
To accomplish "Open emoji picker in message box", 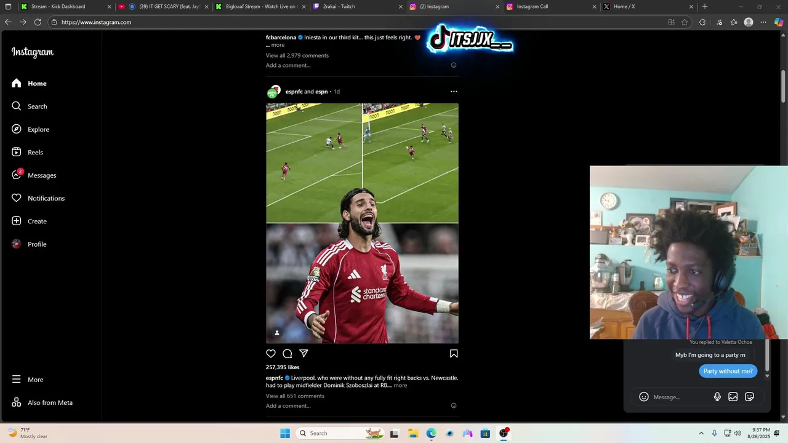I will [644, 397].
